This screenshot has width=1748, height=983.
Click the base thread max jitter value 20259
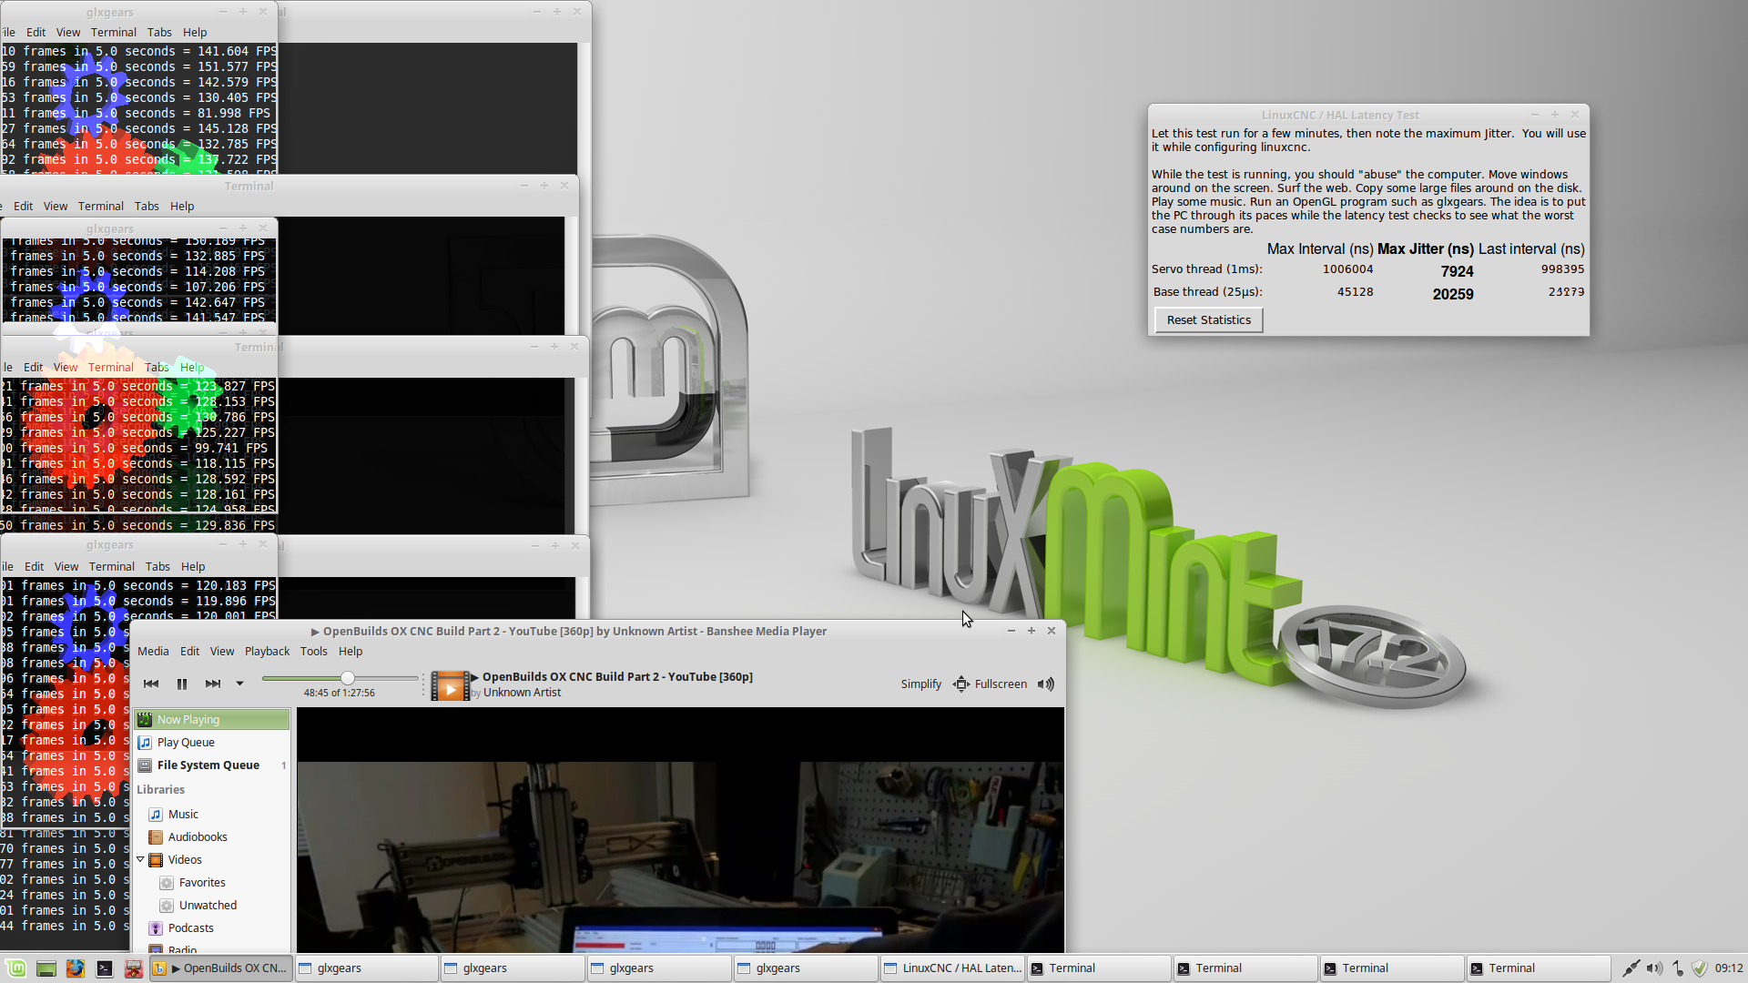[1453, 294]
